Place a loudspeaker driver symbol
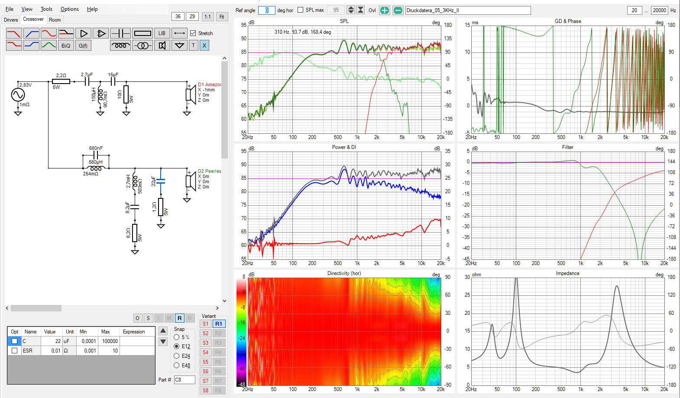The image size is (680, 398). 162,45
